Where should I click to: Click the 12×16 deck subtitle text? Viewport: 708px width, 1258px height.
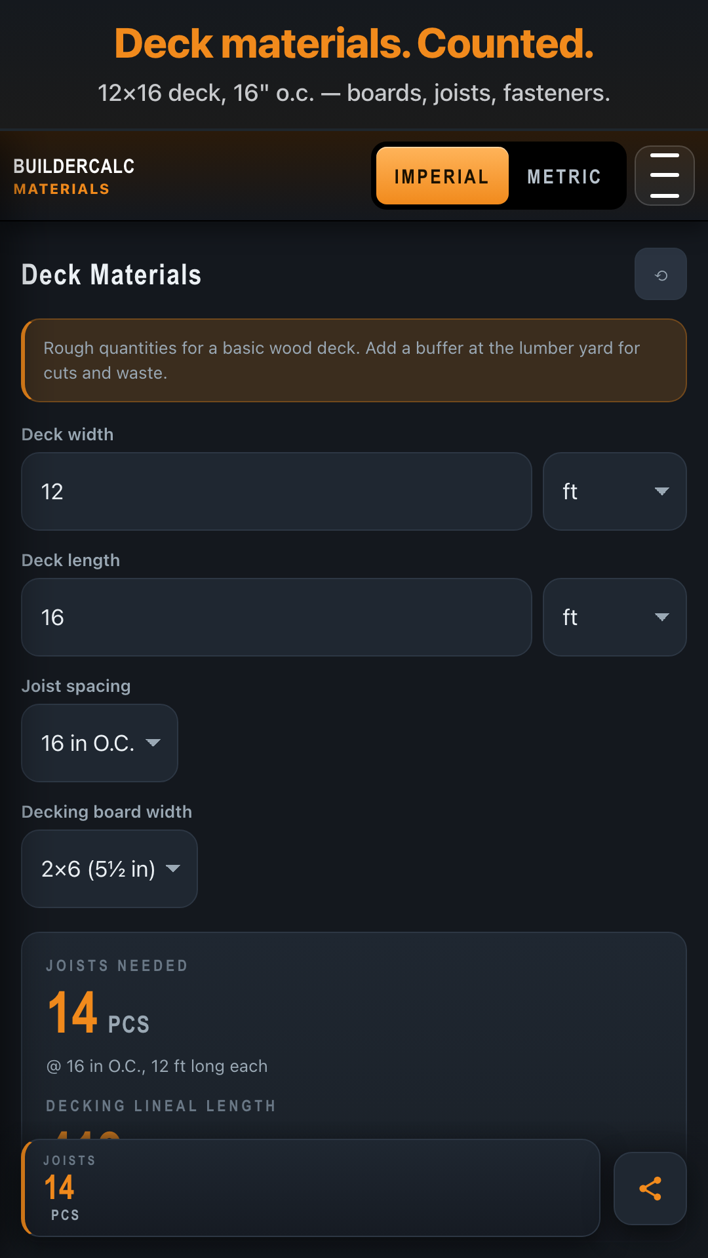(x=354, y=93)
